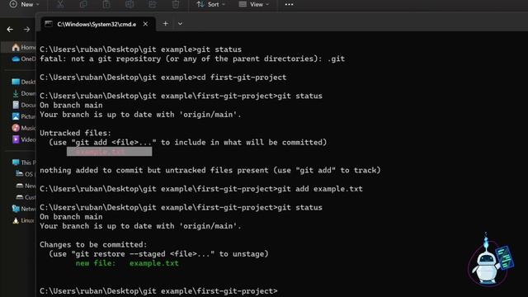Open Documents folder in sidebar
The width and height of the screenshot is (528, 297).
[24, 105]
